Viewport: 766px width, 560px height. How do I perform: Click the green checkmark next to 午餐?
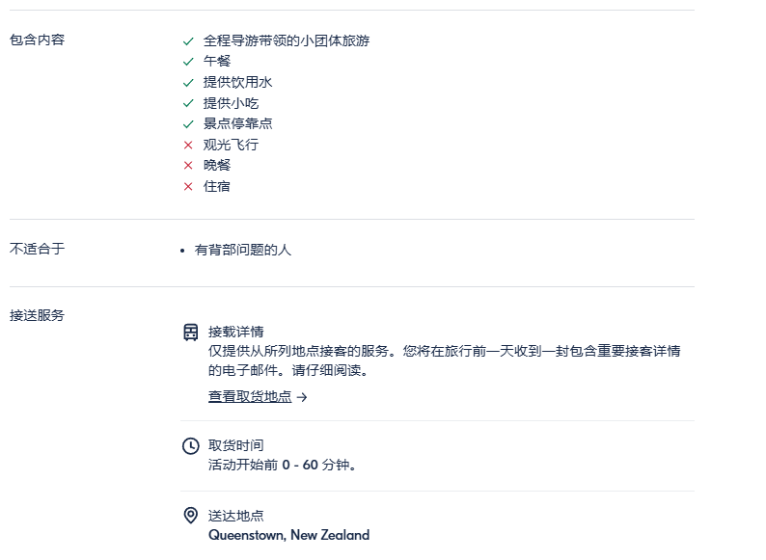pyautogui.click(x=188, y=62)
